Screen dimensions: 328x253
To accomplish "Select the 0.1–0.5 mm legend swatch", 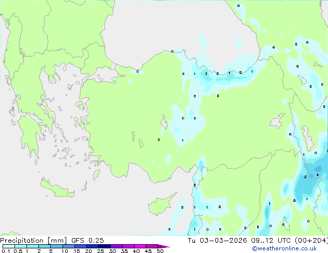I will pos(9,246).
